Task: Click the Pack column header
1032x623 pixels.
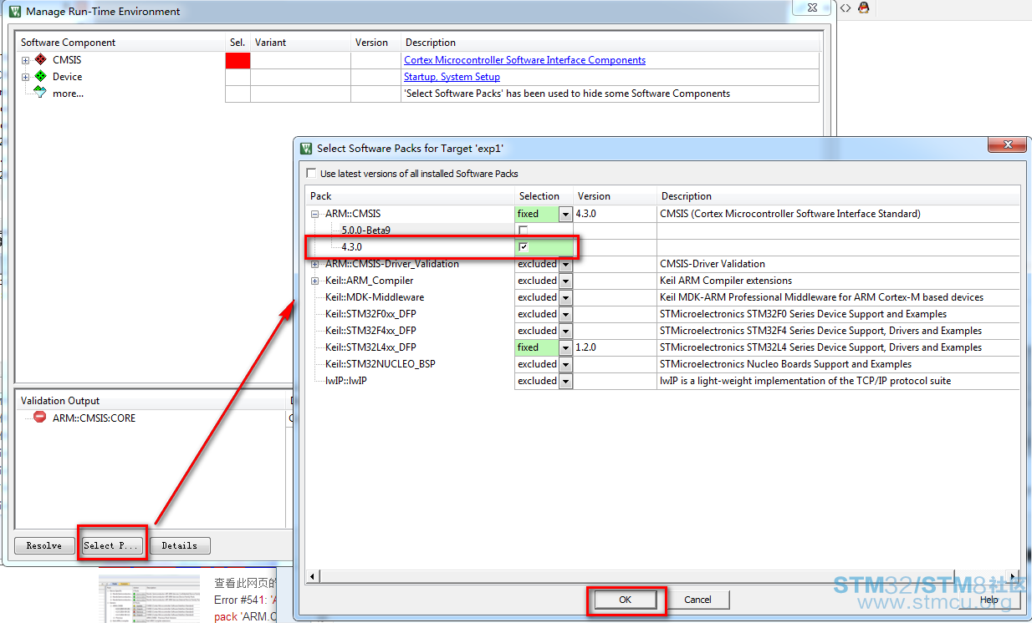Action: point(410,196)
